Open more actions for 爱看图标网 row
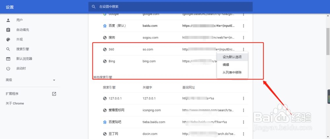 pos(244,110)
